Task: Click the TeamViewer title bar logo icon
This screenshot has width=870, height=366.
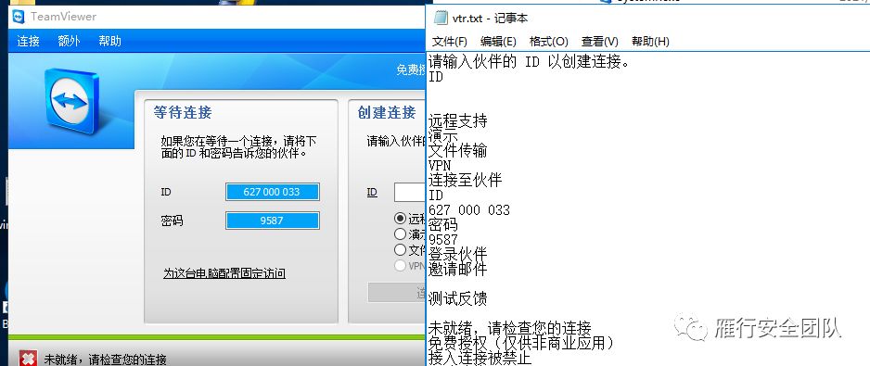Action: tap(19, 17)
